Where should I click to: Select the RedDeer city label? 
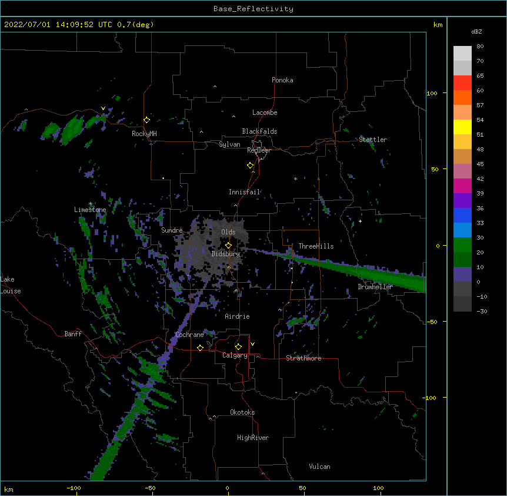[x=259, y=150]
